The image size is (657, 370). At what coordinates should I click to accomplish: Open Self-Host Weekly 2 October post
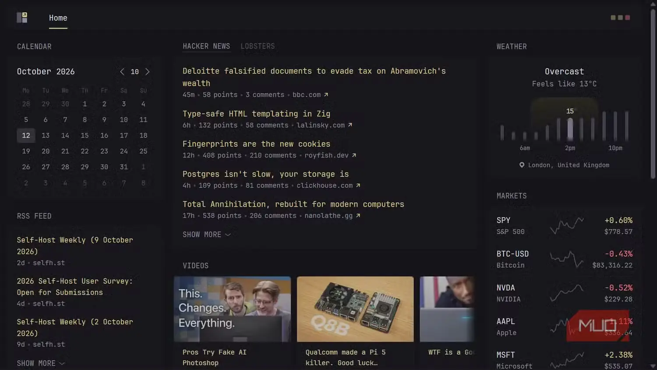[75, 327]
